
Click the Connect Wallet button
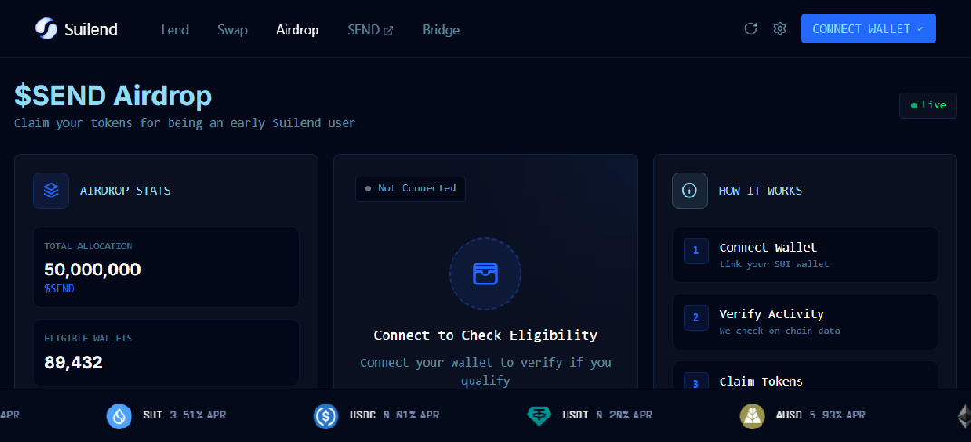pyautogui.click(x=869, y=28)
